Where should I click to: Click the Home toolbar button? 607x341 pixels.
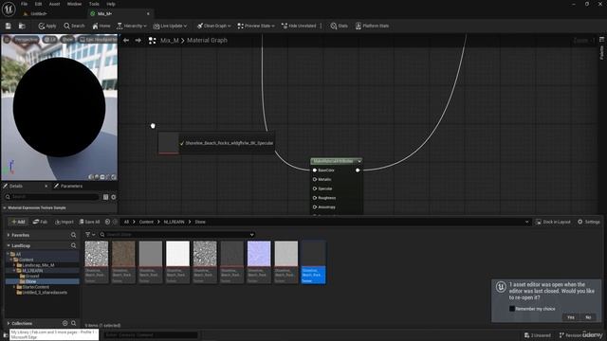tap(101, 26)
